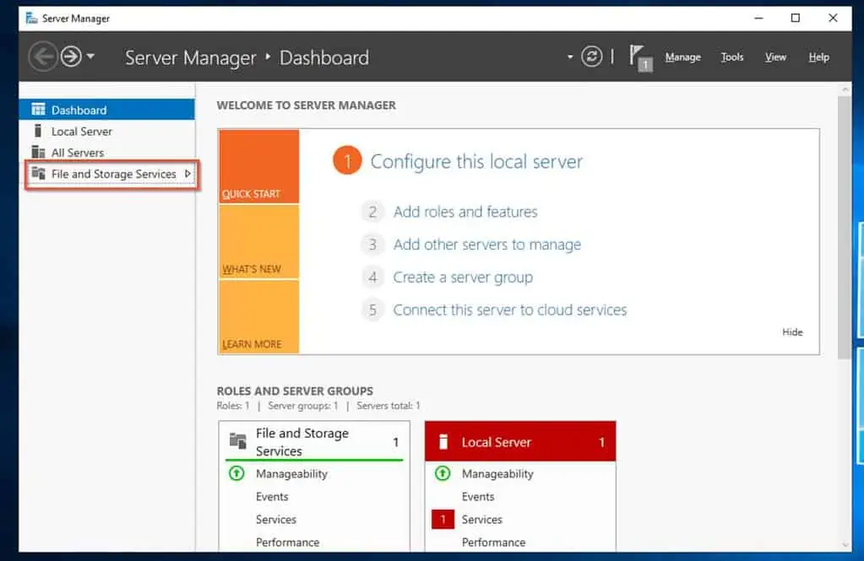This screenshot has height=561, width=864.
Task: Open the File and Storage Services tile header
Action: tap(314, 441)
